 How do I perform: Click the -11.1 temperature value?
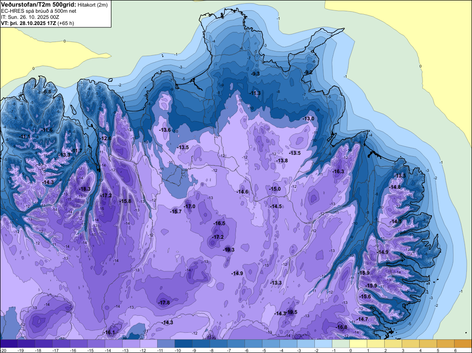pyautogui.click(x=25, y=137)
